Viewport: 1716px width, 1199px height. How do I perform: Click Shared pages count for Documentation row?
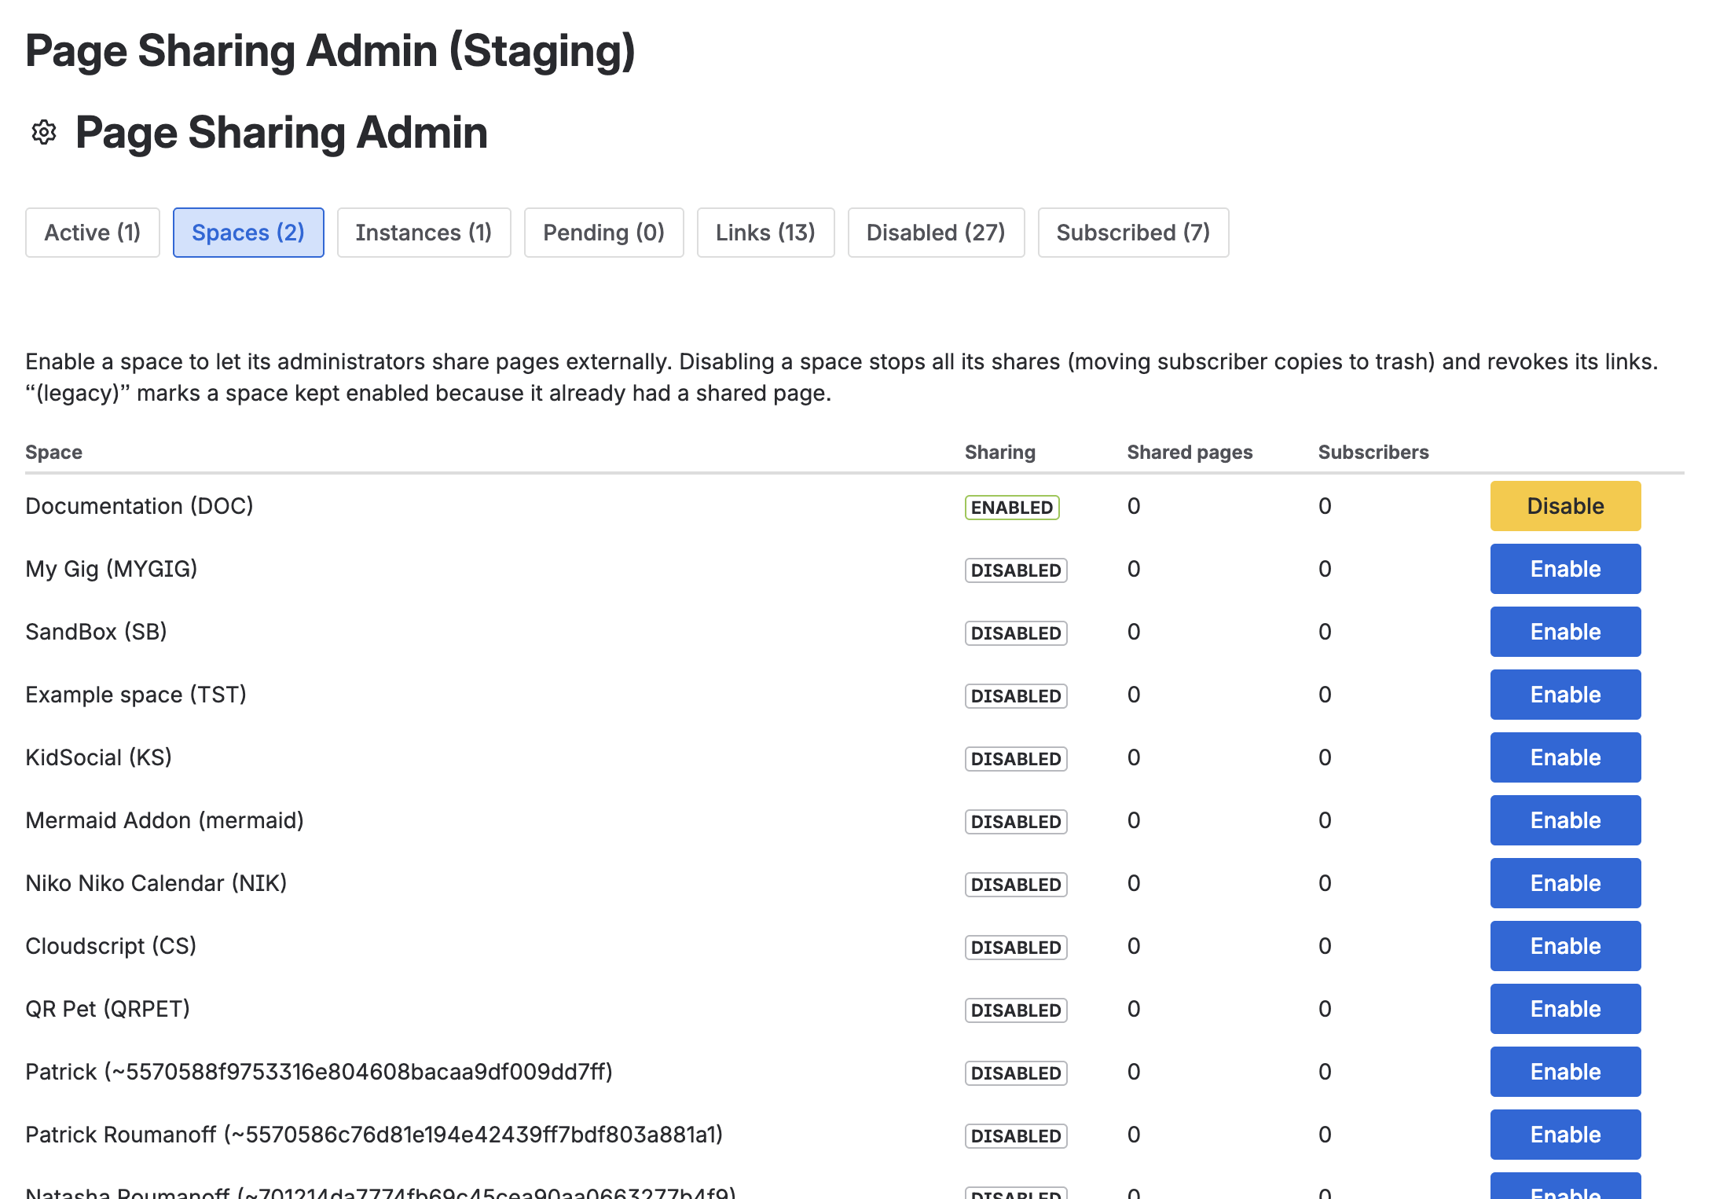[x=1134, y=506]
